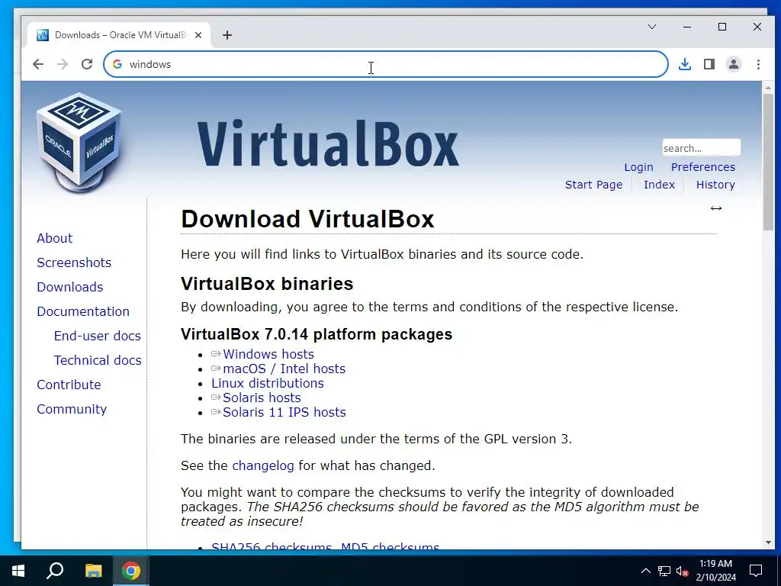Open Chrome downloads icon in toolbar
The image size is (781, 586).
[x=685, y=64]
